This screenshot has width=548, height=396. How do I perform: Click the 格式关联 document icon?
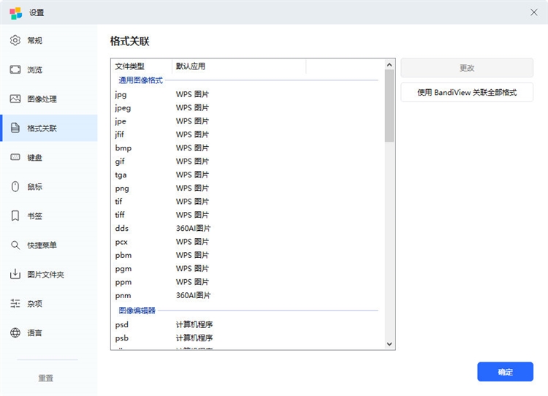15,128
